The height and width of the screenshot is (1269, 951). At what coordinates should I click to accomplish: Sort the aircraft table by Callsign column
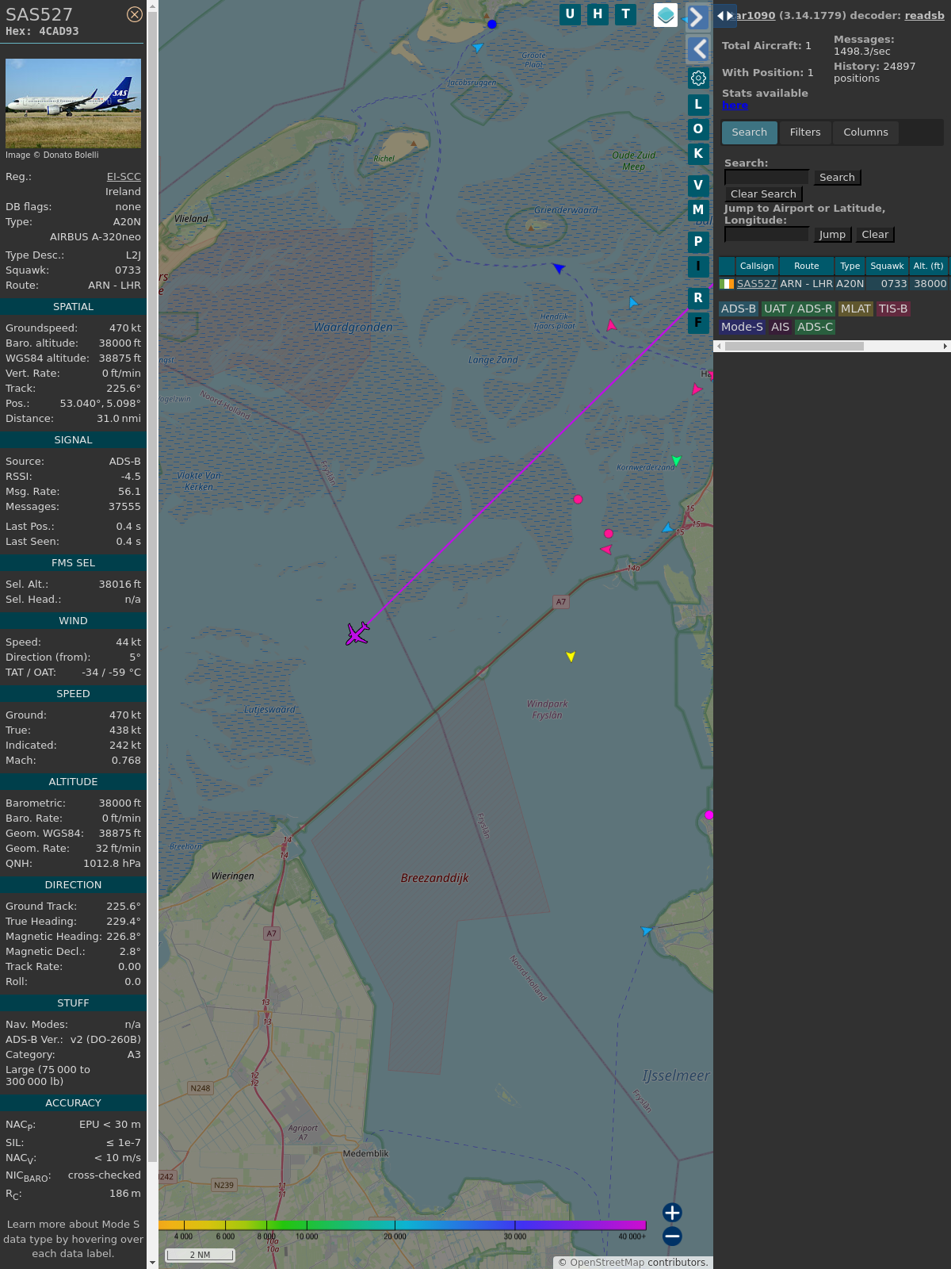pos(757,266)
